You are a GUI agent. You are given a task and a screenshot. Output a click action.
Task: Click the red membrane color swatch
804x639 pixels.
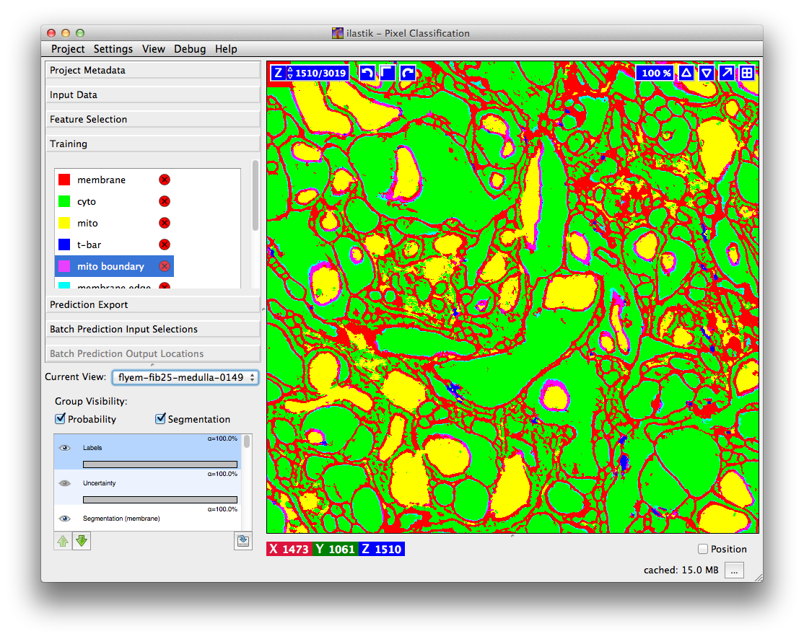(64, 180)
